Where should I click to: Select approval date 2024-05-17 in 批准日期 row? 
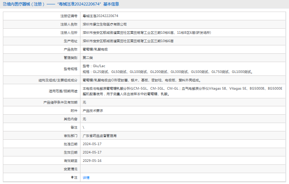tap(92, 144)
